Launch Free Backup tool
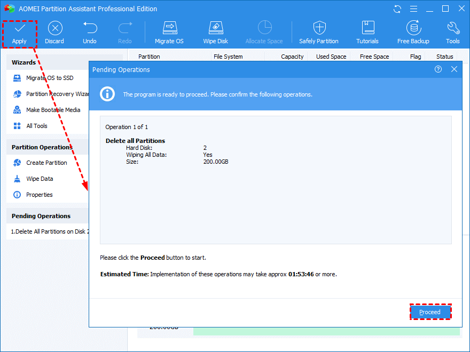Image resolution: width=470 pixels, height=352 pixels. (413, 33)
